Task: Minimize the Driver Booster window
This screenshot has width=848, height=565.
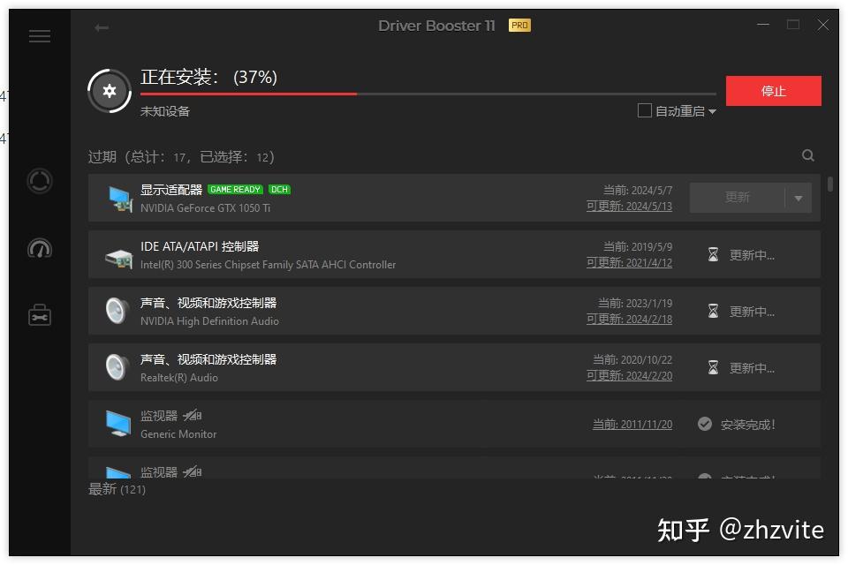Action: (x=763, y=25)
